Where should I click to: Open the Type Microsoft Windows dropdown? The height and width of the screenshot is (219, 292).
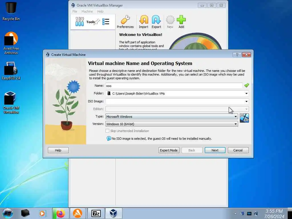[171, 117]
